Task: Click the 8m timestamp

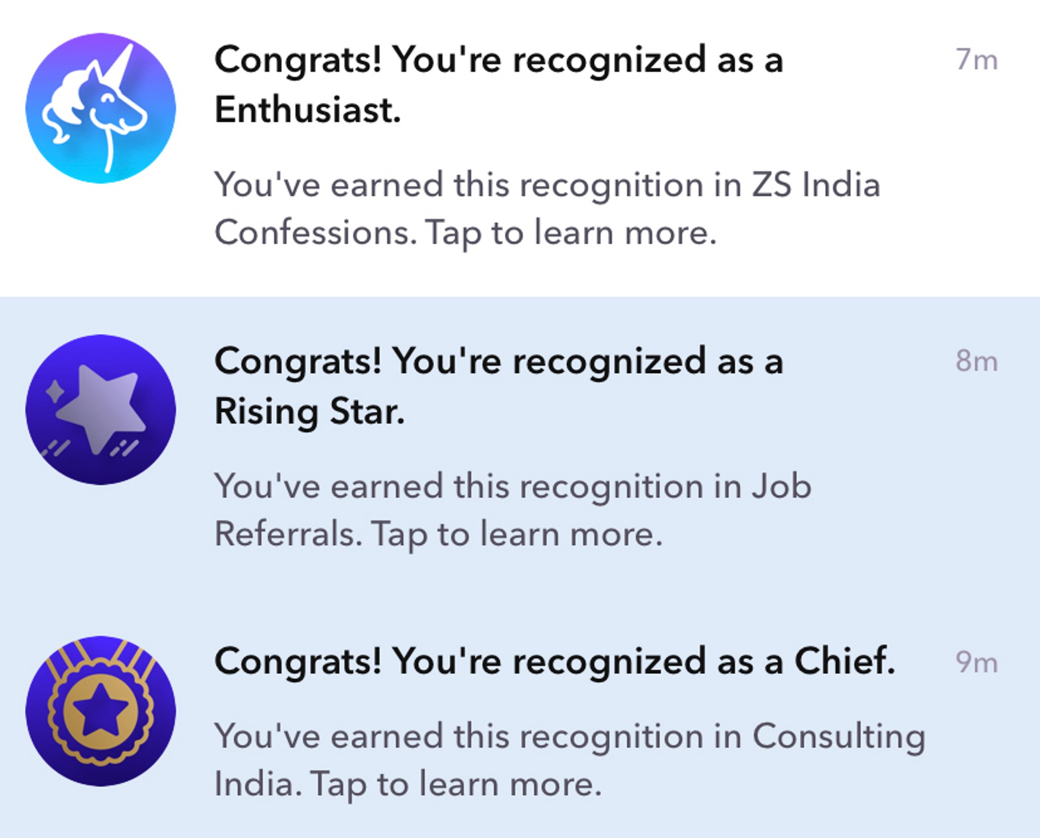Action: [977, 361]
